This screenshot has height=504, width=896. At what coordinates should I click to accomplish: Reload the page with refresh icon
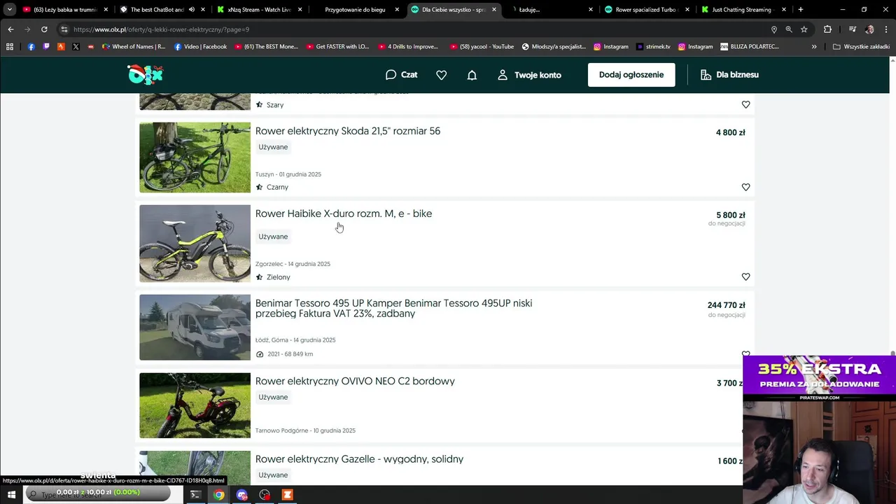tap(44, 29)
